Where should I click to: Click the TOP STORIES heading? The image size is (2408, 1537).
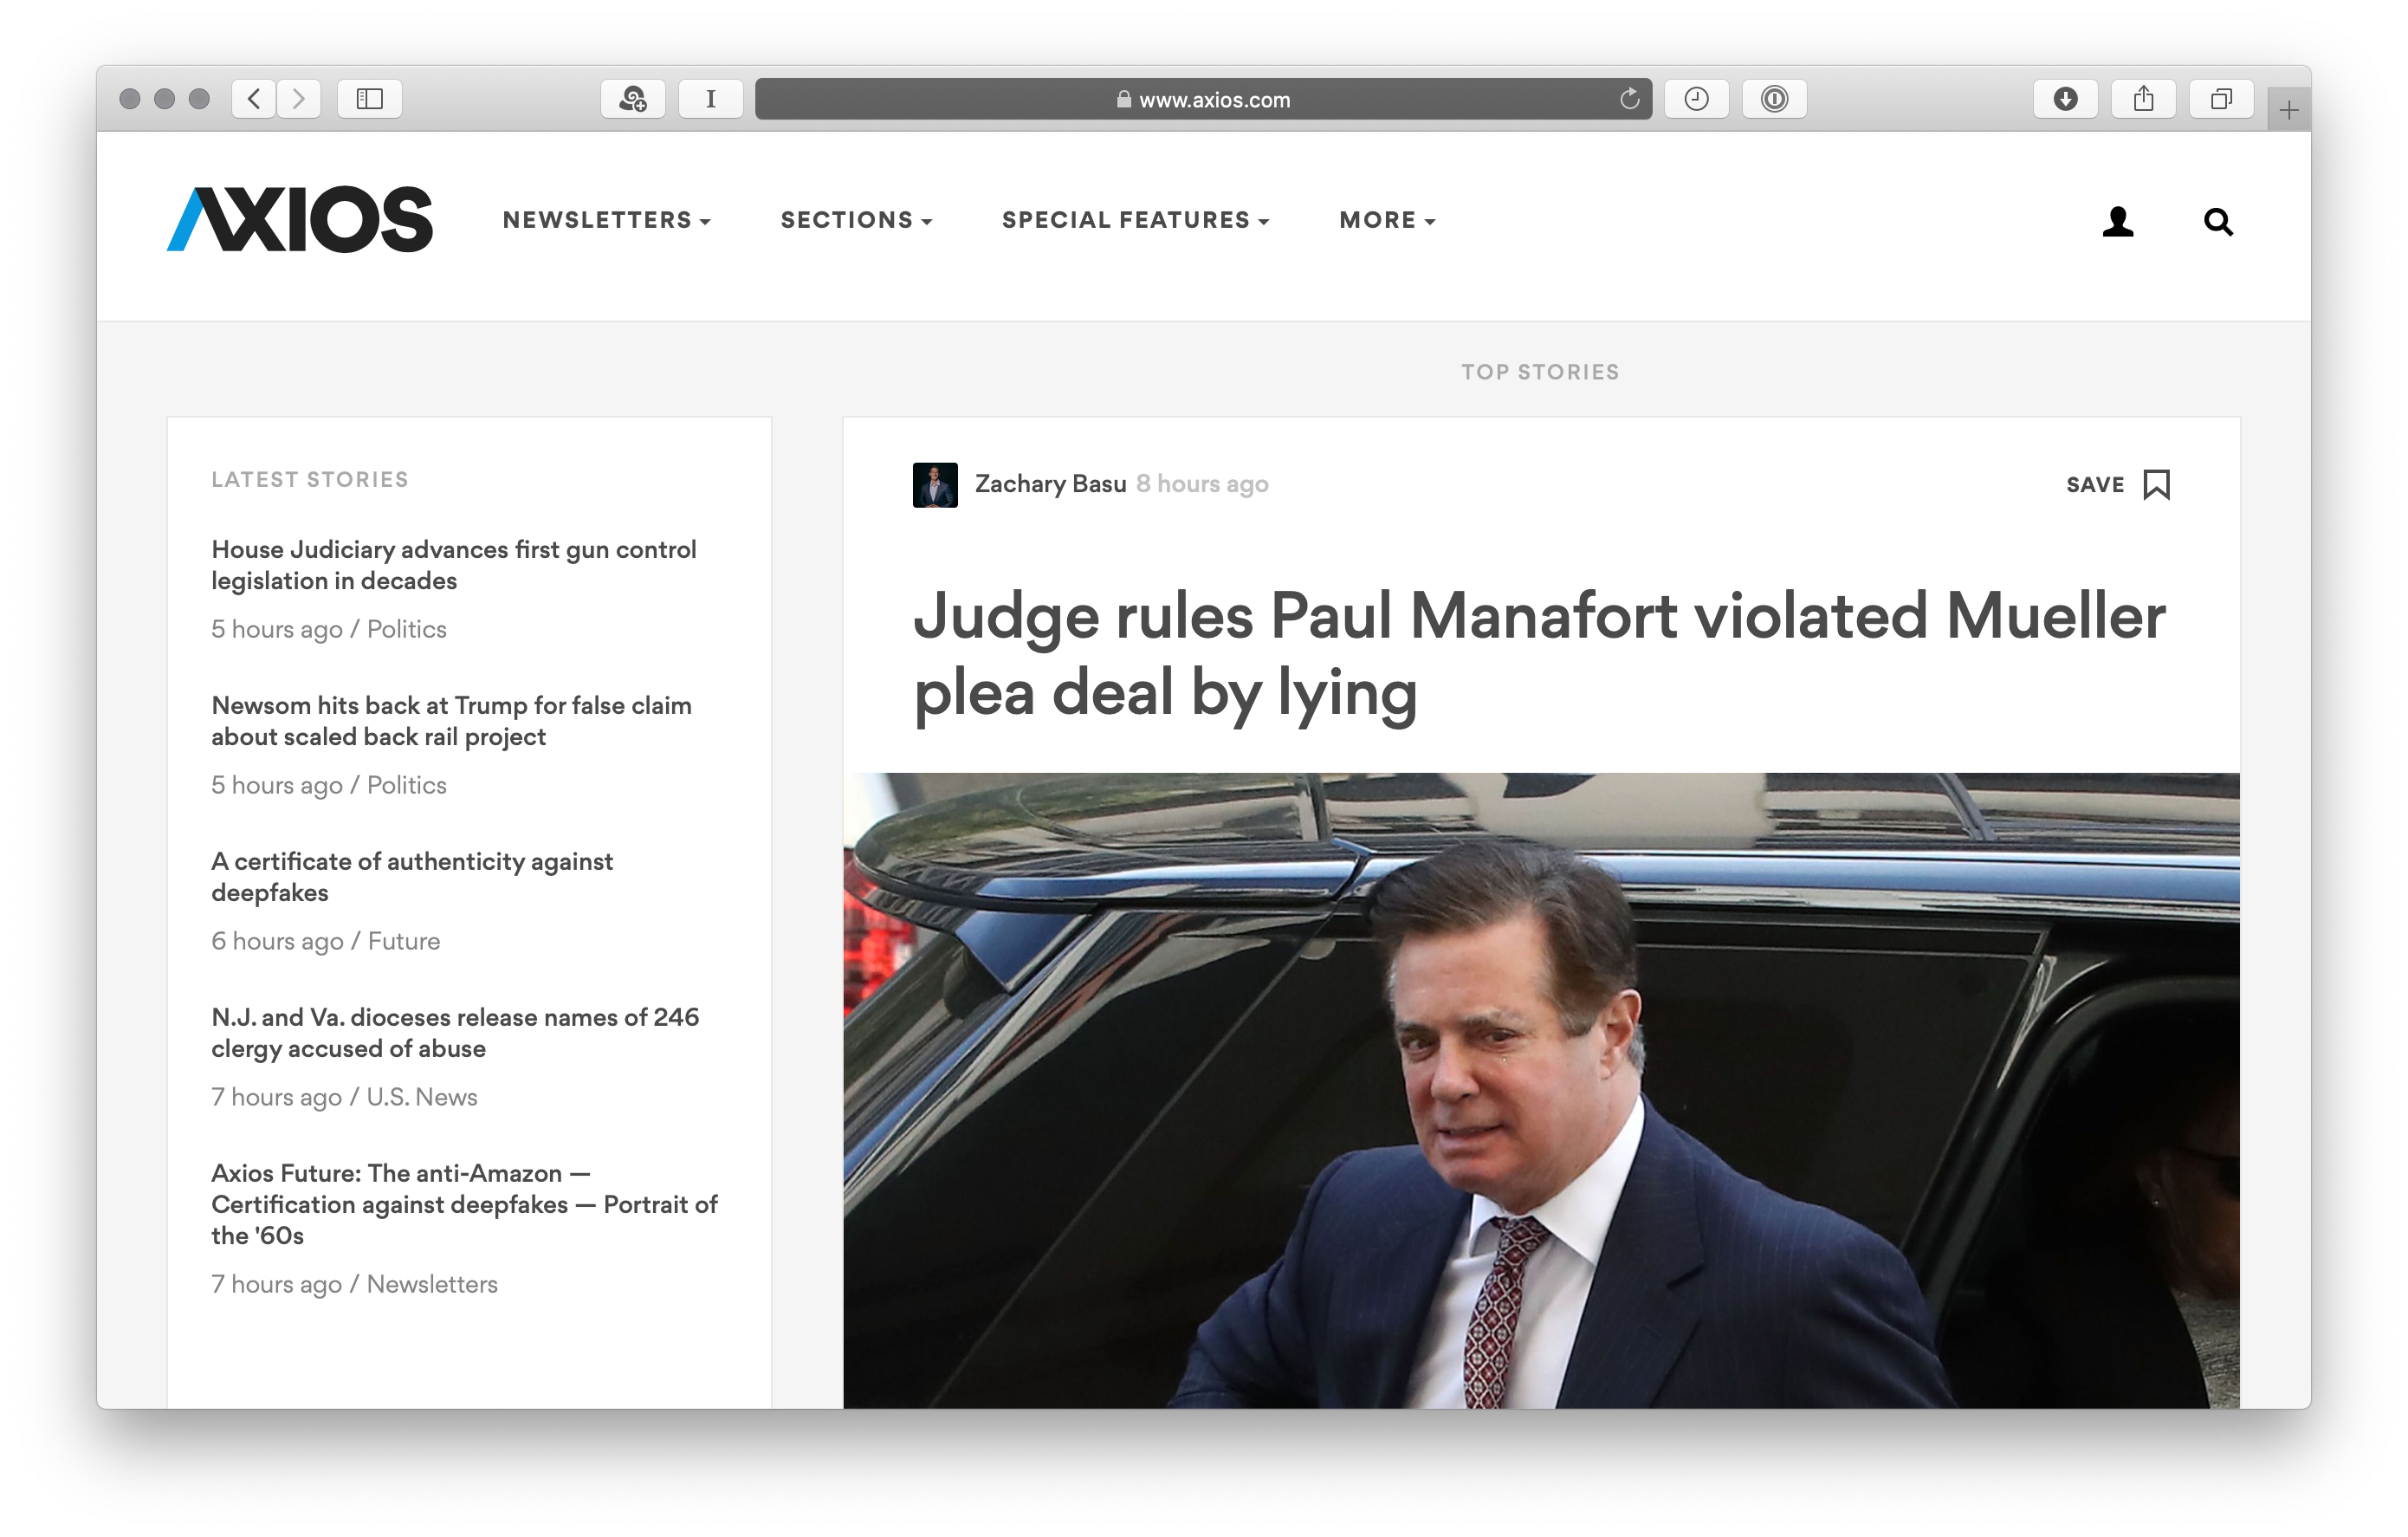point(1540,372)
